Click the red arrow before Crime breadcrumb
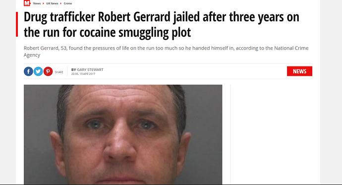Screen dimensions: 342x185 point(61,3)
